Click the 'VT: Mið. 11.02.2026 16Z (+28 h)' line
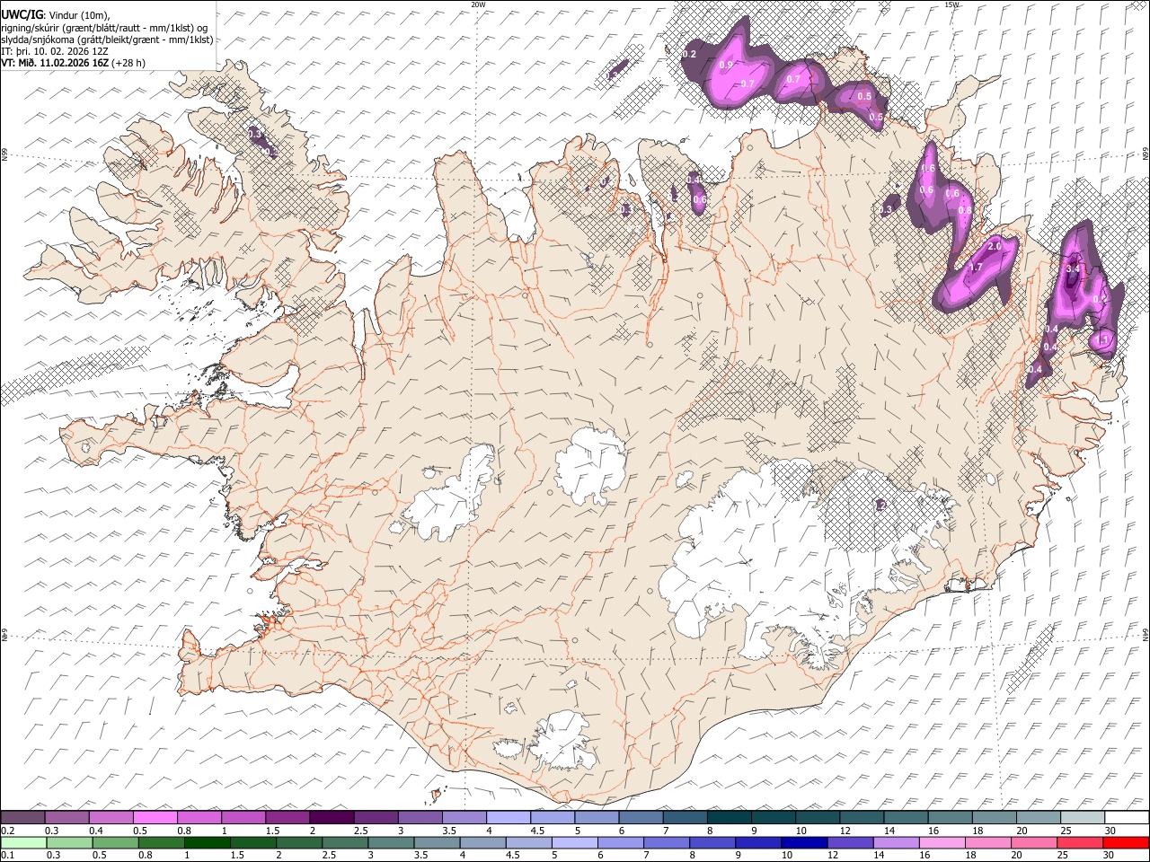Viewport: 1150px width, 862px height. click(73, 63)
